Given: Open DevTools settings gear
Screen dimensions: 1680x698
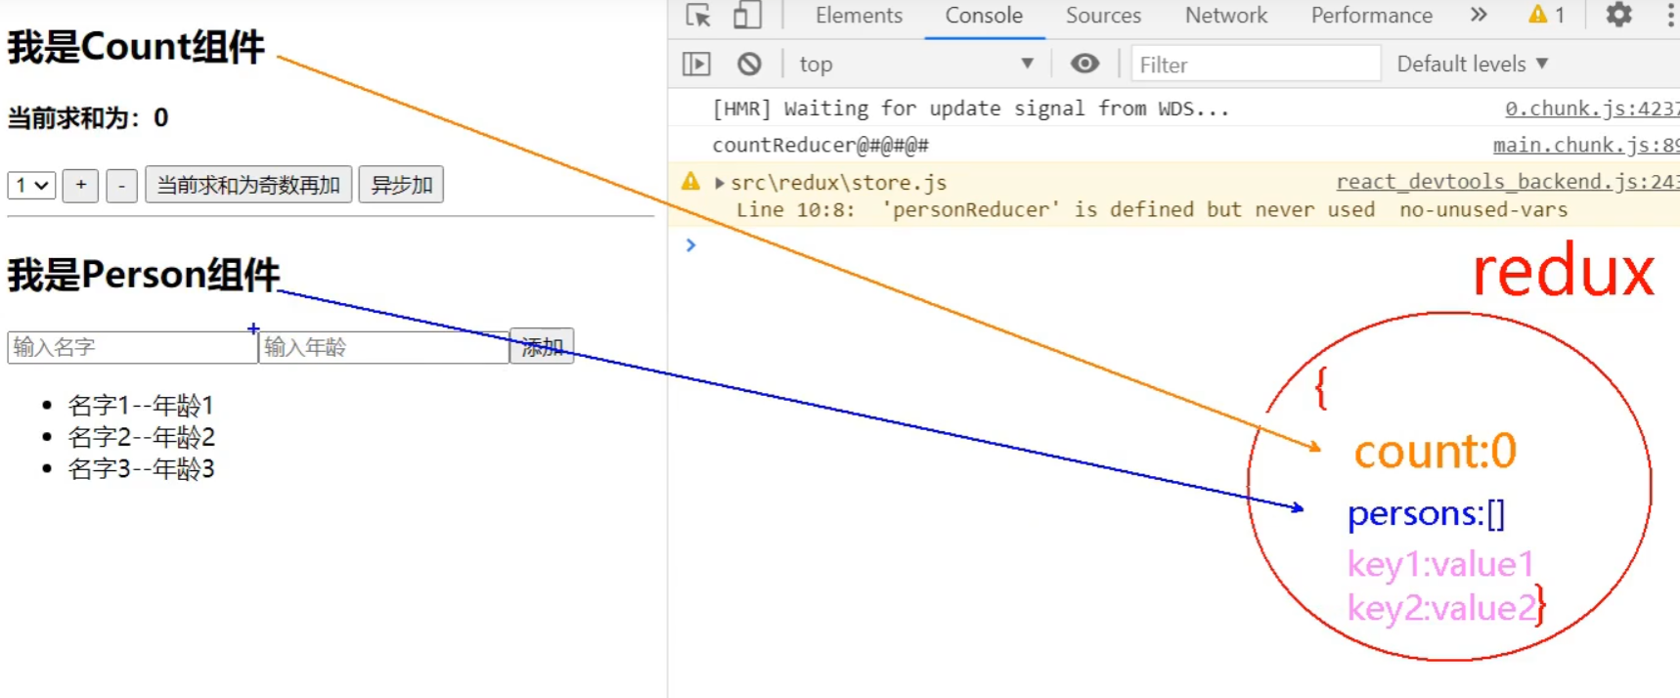Looking at the screenshot, I should pyautogui.click(x=1618, y=15).
